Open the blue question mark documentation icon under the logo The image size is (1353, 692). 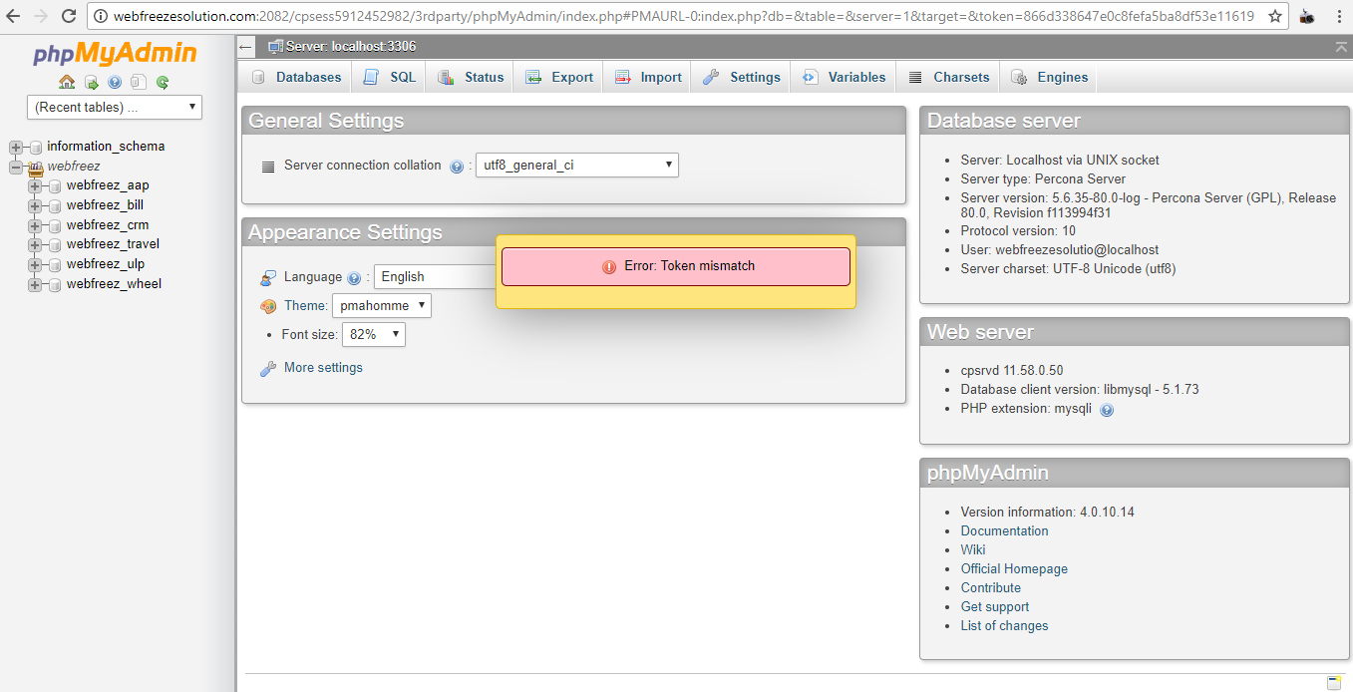(x=115, y=83)
